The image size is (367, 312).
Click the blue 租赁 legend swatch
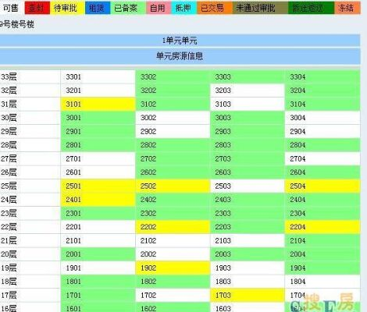tap(98, 8)
